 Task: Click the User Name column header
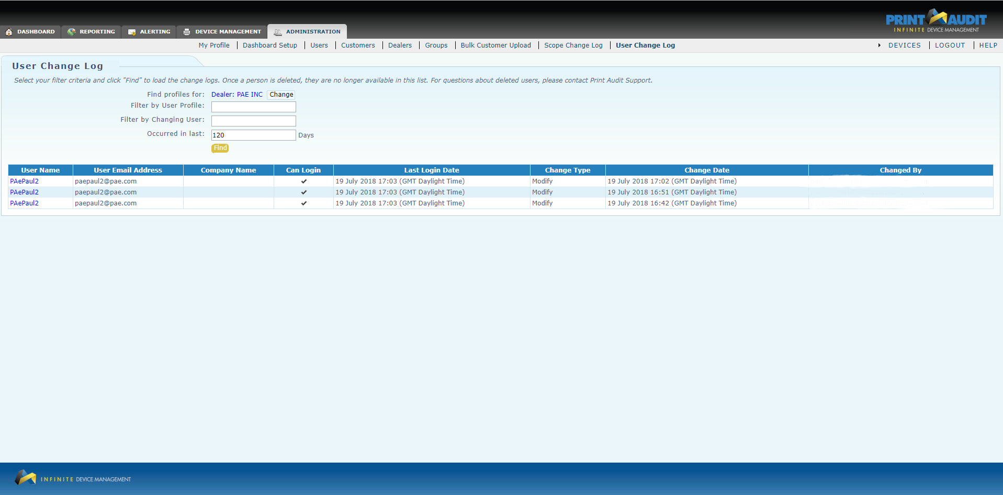(x=40, y=170)
